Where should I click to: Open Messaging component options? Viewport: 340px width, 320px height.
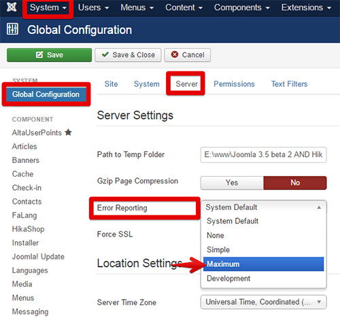pyautogui.click(x=30, y=312)
